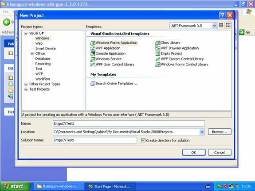This screenshot has height=191, width=255.
Task: Select the Reporting project type
Action: pos(43,64)
